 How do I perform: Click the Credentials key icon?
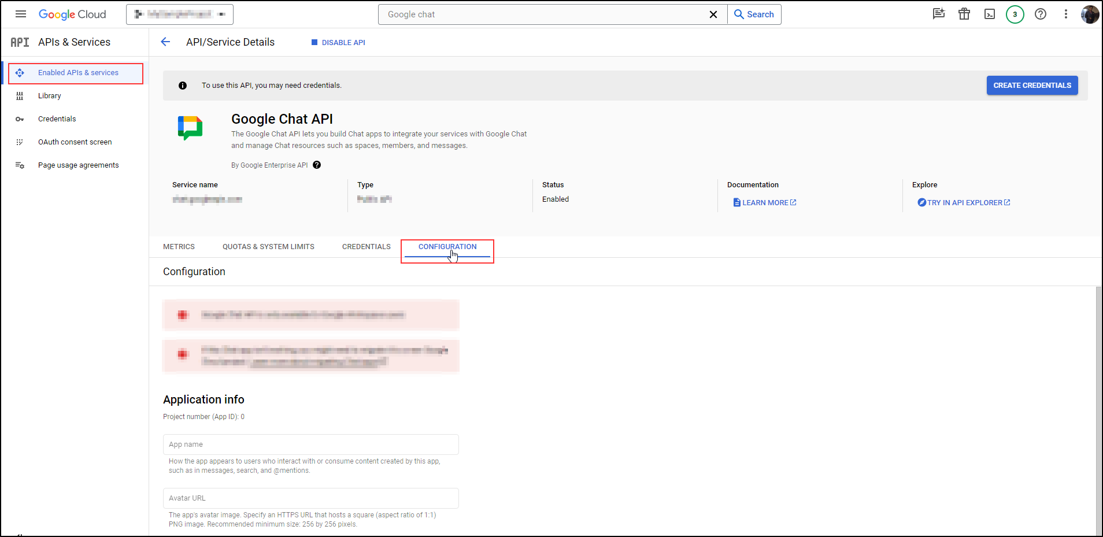[20, 119]
